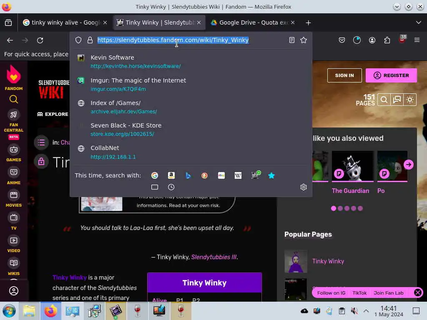The image size is (427, 320).
Task: Choose Seven Black - KDE Store suggestion
Action: [191, 130]
